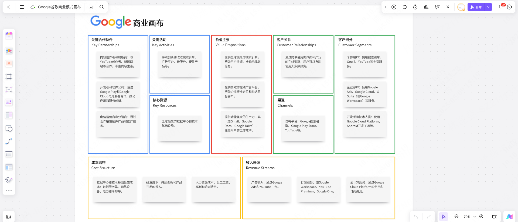Click the Google 商业画布 title logo
Screen dimensions: 518x222
point(127,22)
